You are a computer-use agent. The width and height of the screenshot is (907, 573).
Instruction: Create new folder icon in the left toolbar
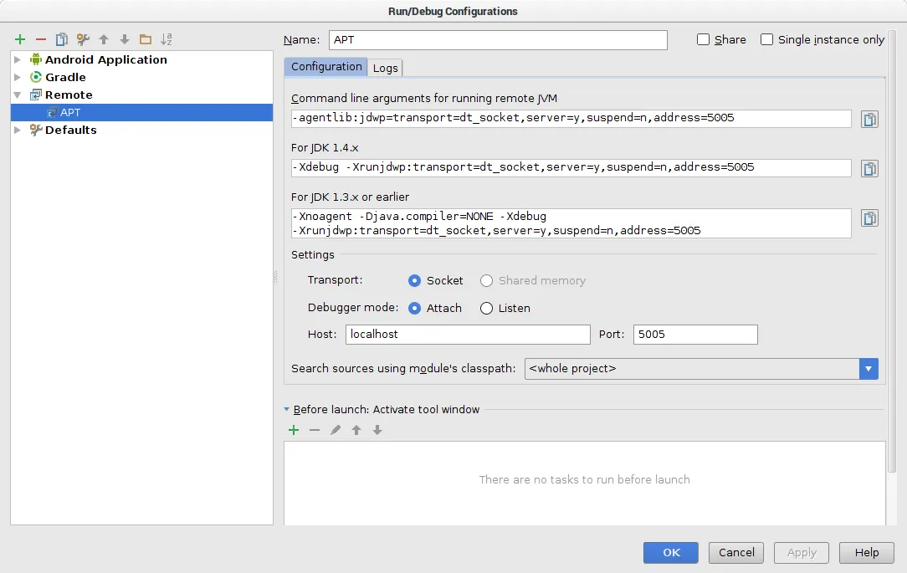(x=146, y=39)
